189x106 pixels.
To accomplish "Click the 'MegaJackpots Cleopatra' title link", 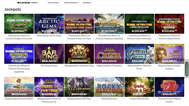I will click(x=109, y=66).
